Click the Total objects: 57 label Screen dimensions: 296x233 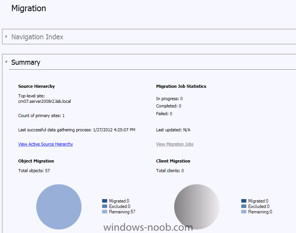(34, 171)
